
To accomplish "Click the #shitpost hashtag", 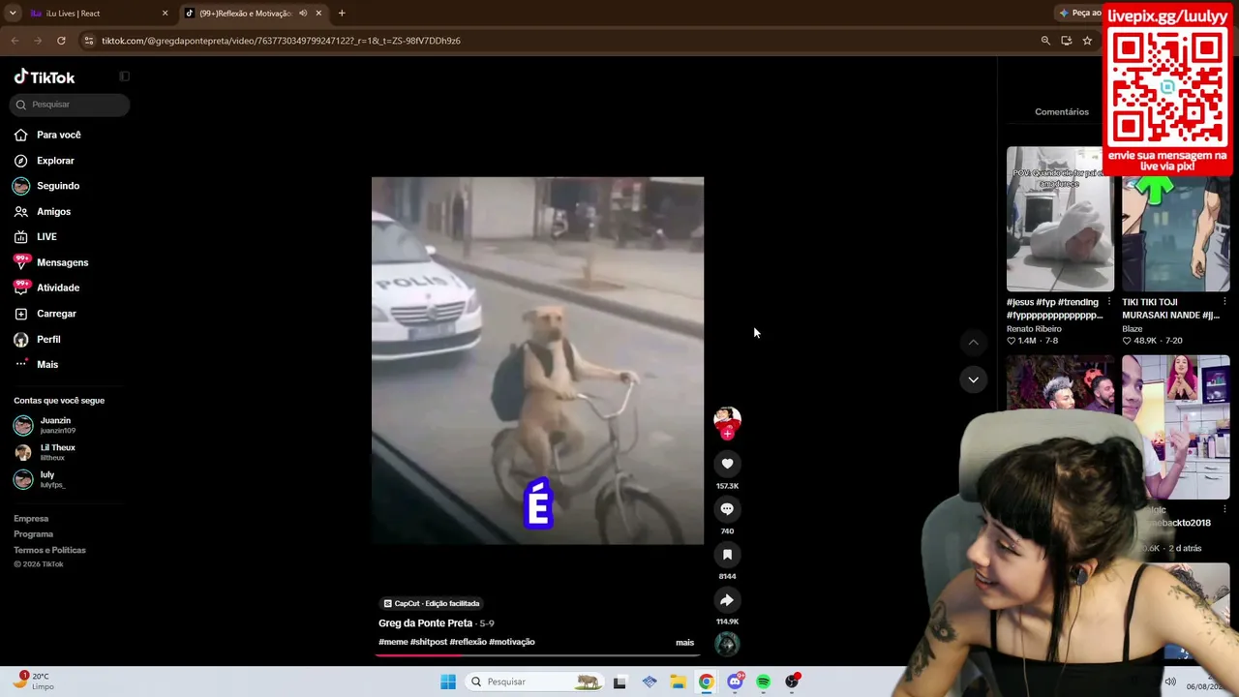I will pos(428,642).
